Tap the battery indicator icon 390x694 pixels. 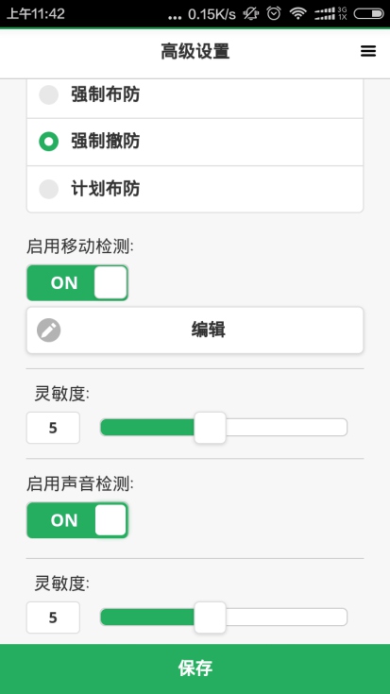[x=368, y=14]
